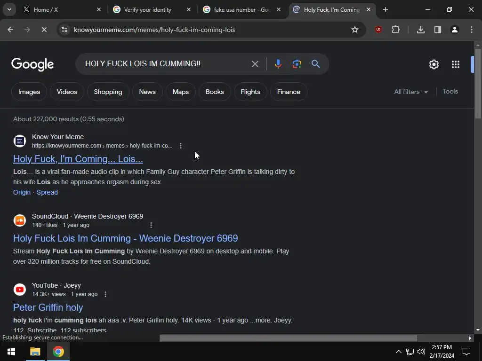The width and height of the screenshot is (482, 361).
Task: Open the taskbar clock and date
Action: (x=442, y=352)
